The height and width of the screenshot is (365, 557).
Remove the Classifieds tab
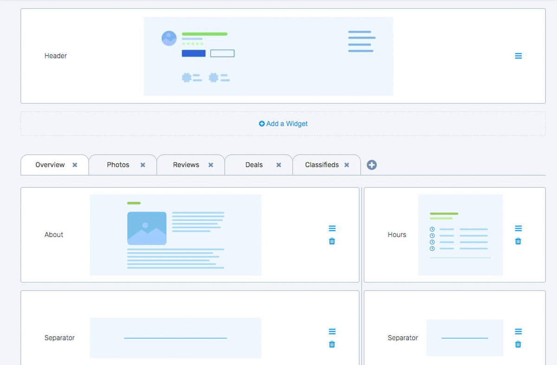[346, 165]
